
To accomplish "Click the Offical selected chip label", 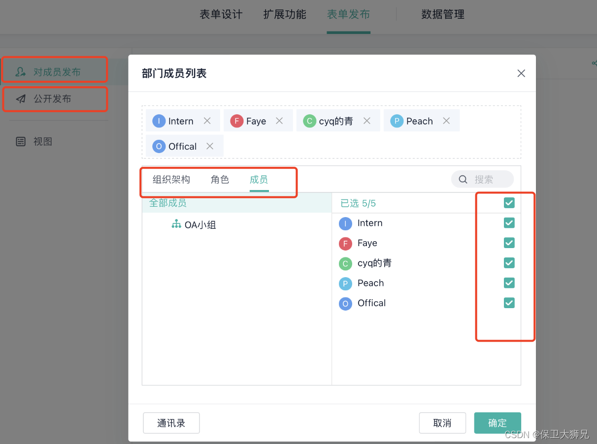I will click(x=183, y=146).
